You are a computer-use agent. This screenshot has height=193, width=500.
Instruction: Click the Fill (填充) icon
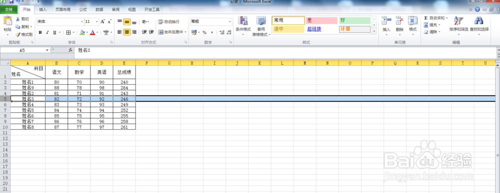(x=426, y=25)
